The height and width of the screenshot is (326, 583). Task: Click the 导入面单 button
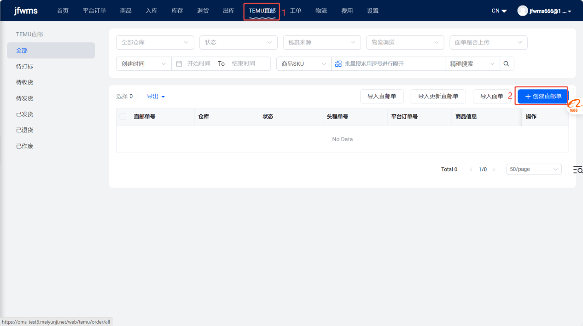pos(492,96)
